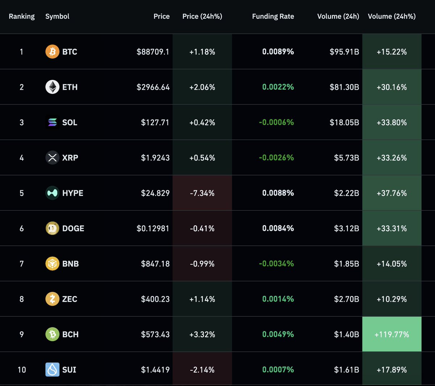The height and width of the screenshot is (386, 435).
Task: Sort by Price column header
Action: (161, 16)
